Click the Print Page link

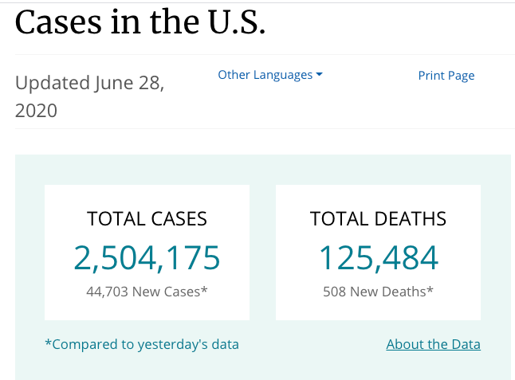tap(446, 76)
